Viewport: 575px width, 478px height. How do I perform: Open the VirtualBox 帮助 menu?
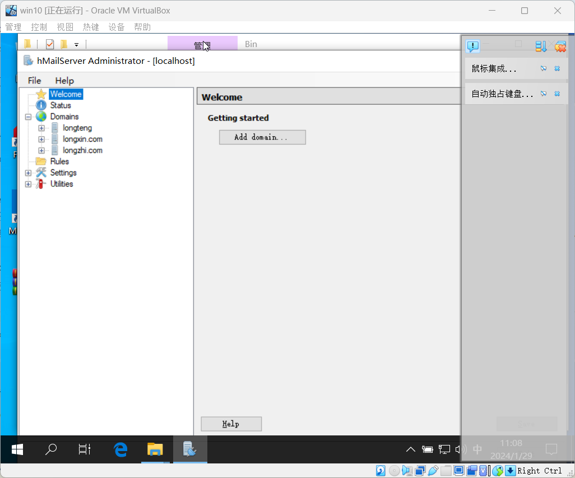[x=142, y=27]
